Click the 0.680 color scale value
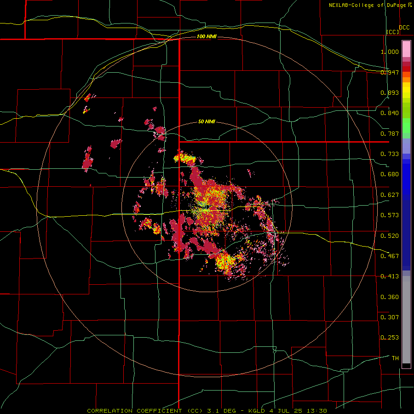Screen dimensions: 414x414 pyautogui.click(x=390, y=174)
